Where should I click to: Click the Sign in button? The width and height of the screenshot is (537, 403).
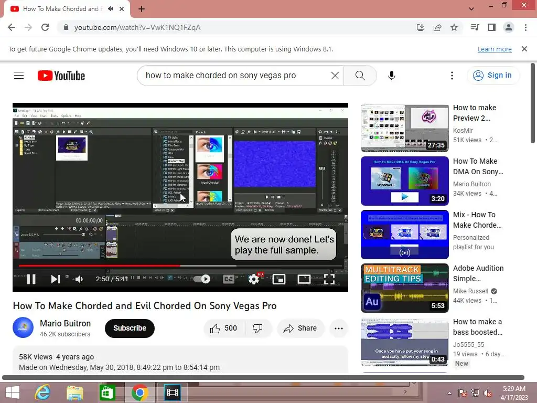(493, 76)
